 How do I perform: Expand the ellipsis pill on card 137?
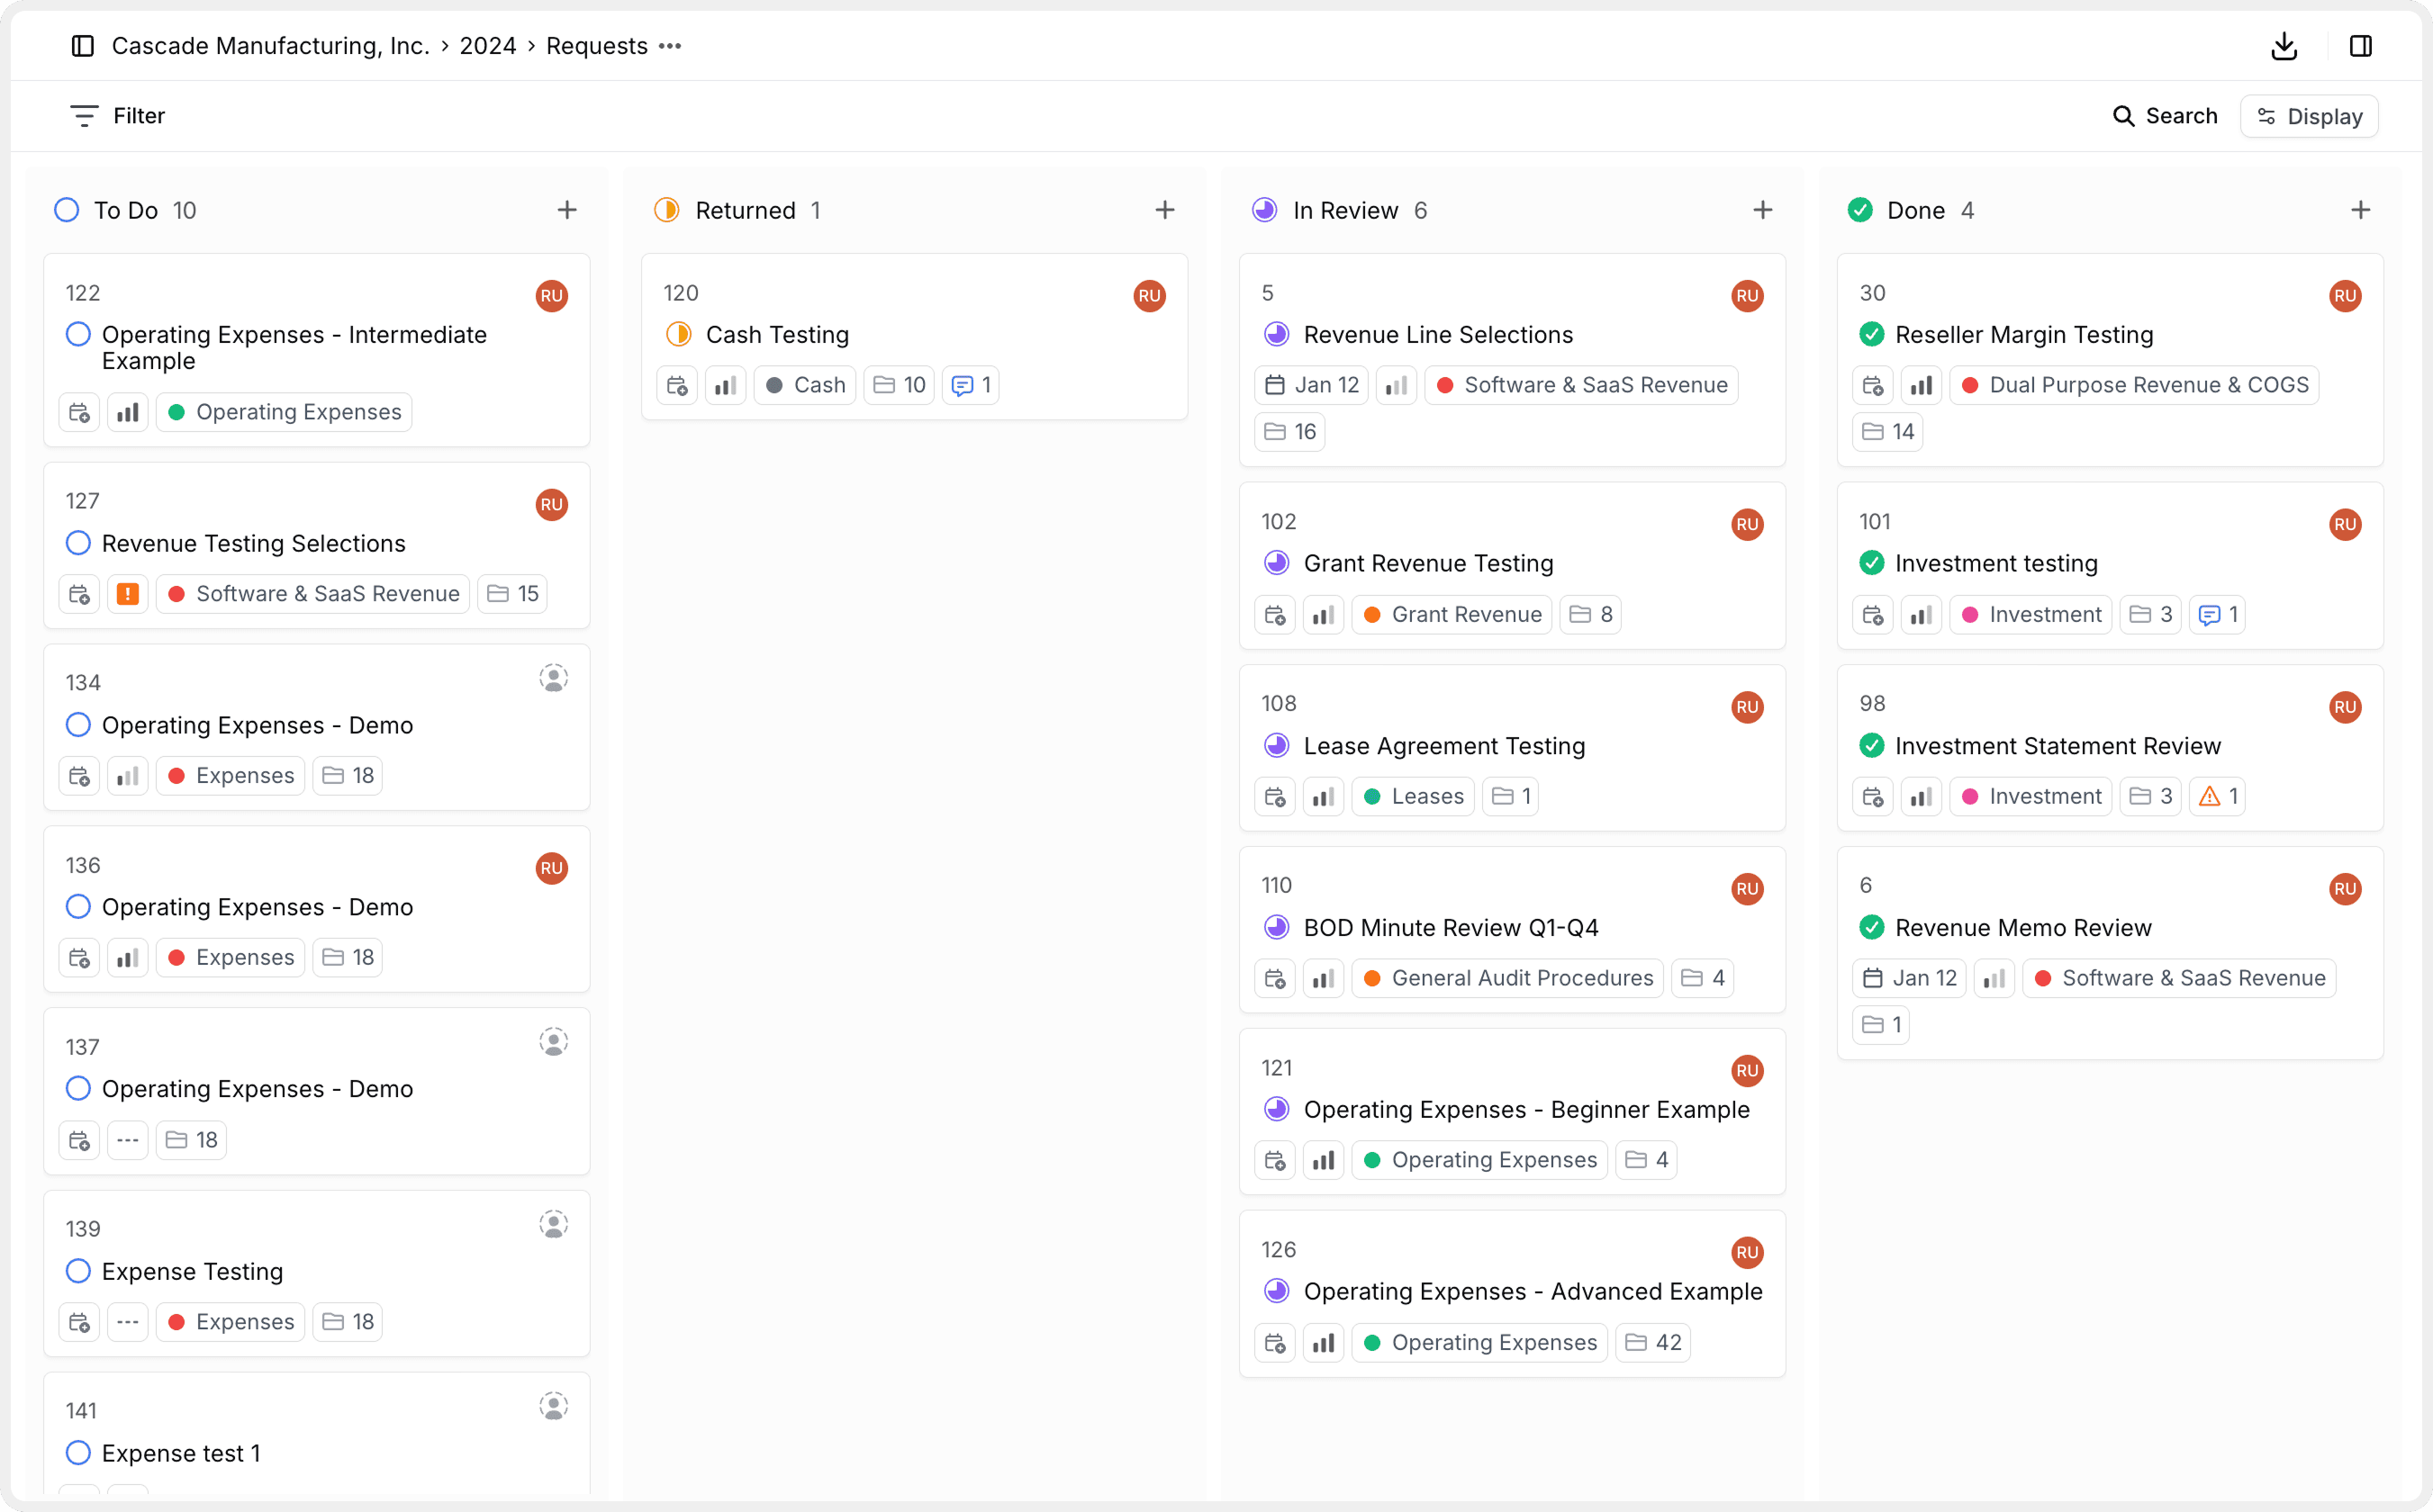[x=127, y=1139]
